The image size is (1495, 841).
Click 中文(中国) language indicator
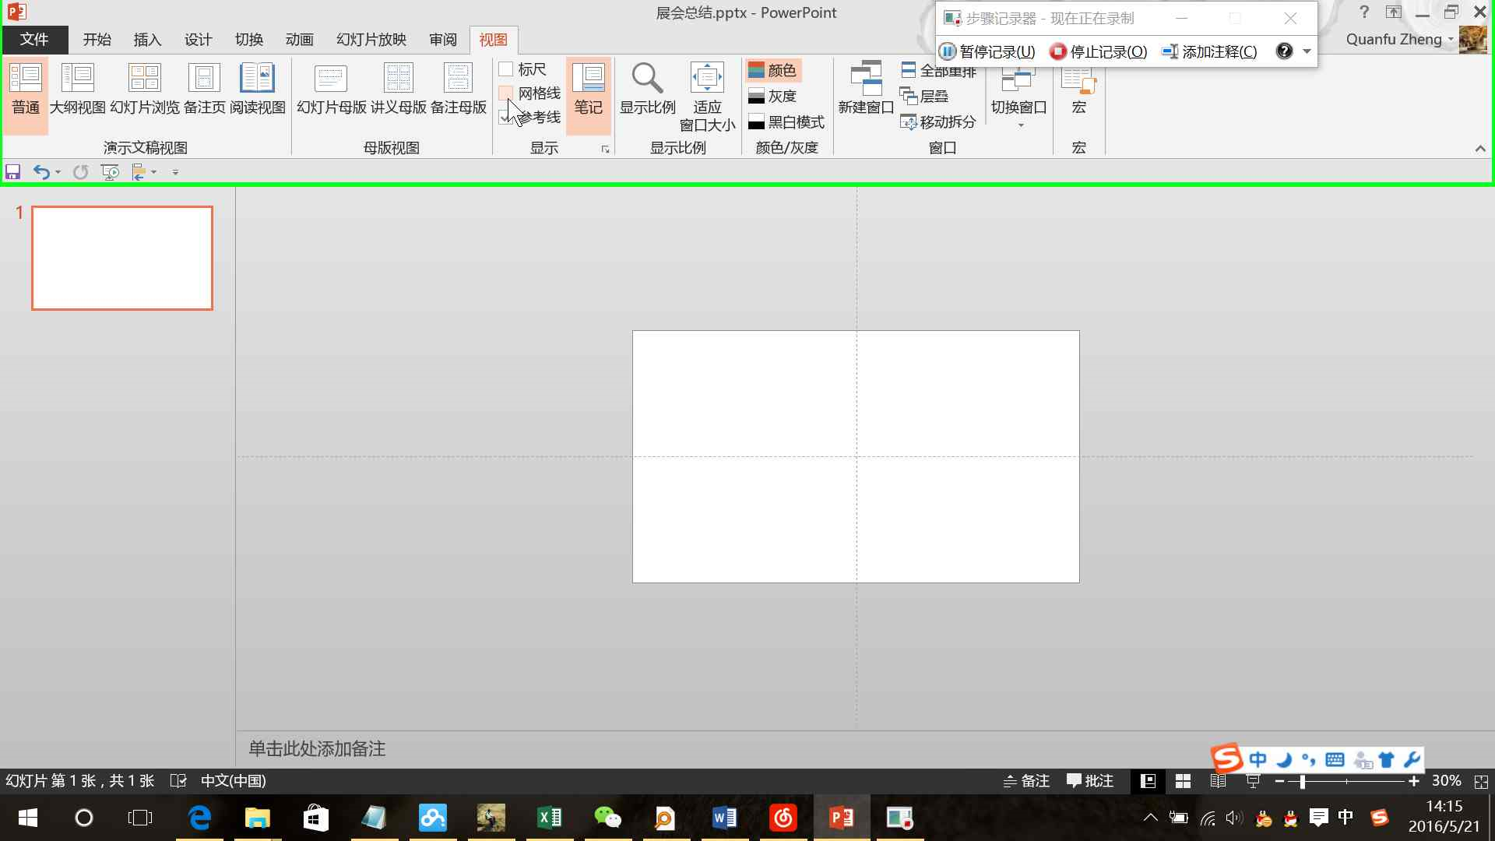pyautogui.click(x=233, y=781)
